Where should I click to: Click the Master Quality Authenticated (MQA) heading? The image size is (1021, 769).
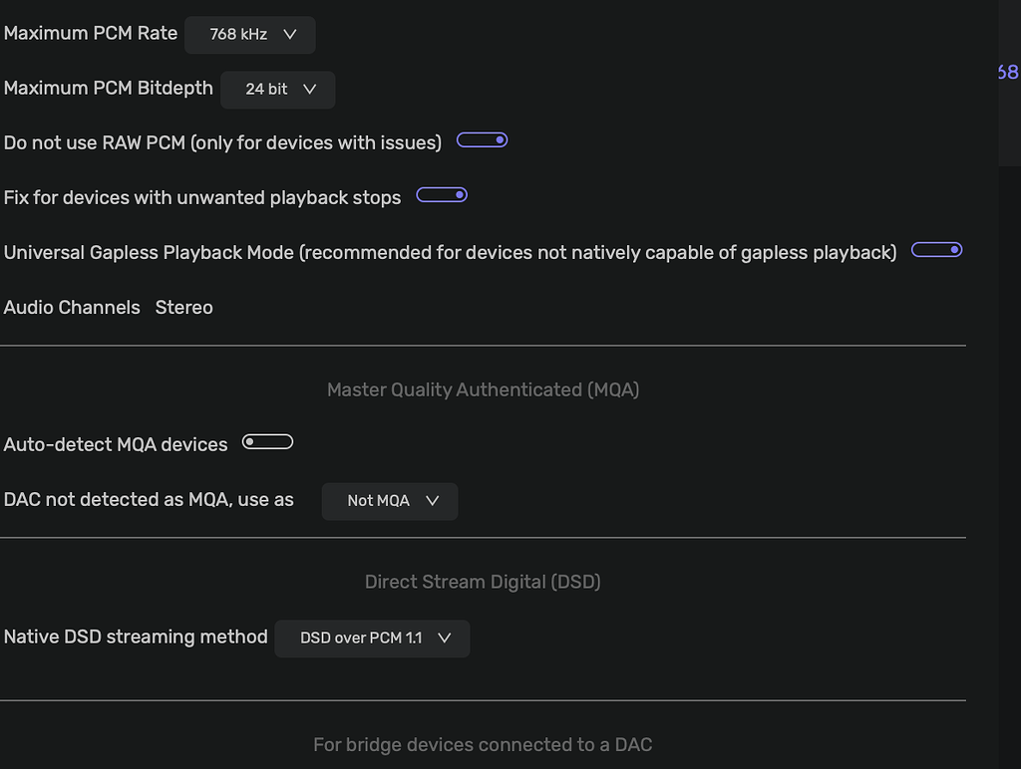483,390
